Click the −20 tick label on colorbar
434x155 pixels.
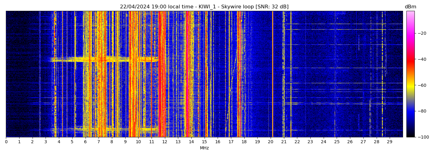pyautogui.click(x=422, y=33)
